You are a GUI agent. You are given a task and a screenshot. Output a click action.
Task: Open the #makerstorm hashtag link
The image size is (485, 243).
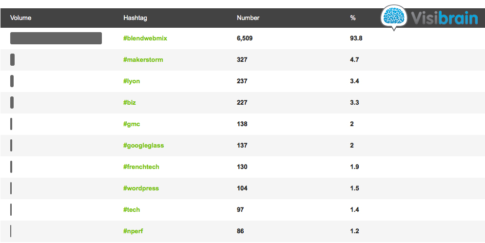click(x=143, y=60)
